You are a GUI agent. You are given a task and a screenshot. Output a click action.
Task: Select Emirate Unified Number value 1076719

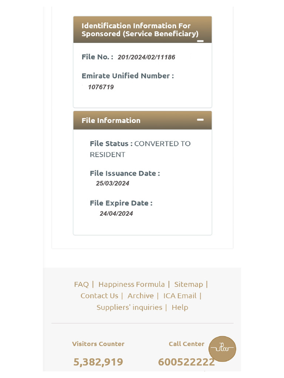tap(101, 87)
